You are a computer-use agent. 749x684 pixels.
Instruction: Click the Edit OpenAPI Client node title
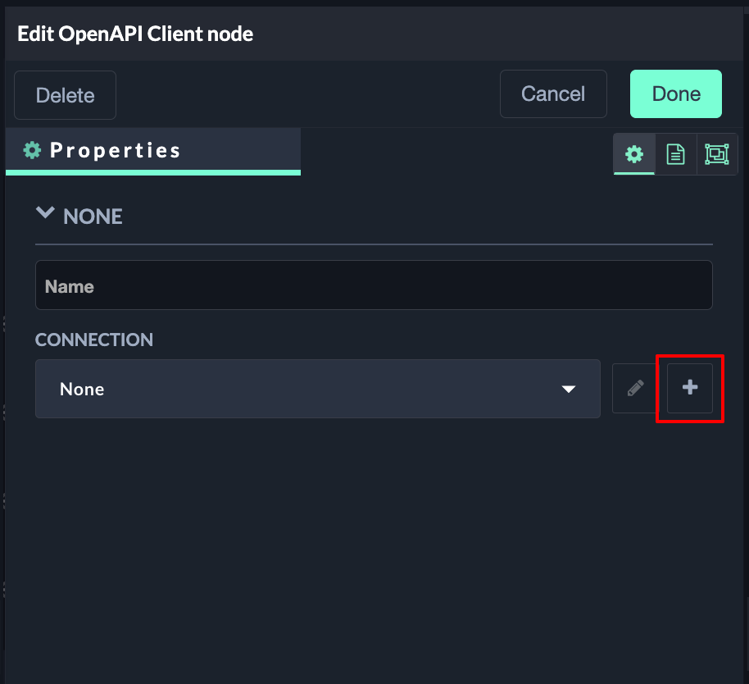point(135,34)
